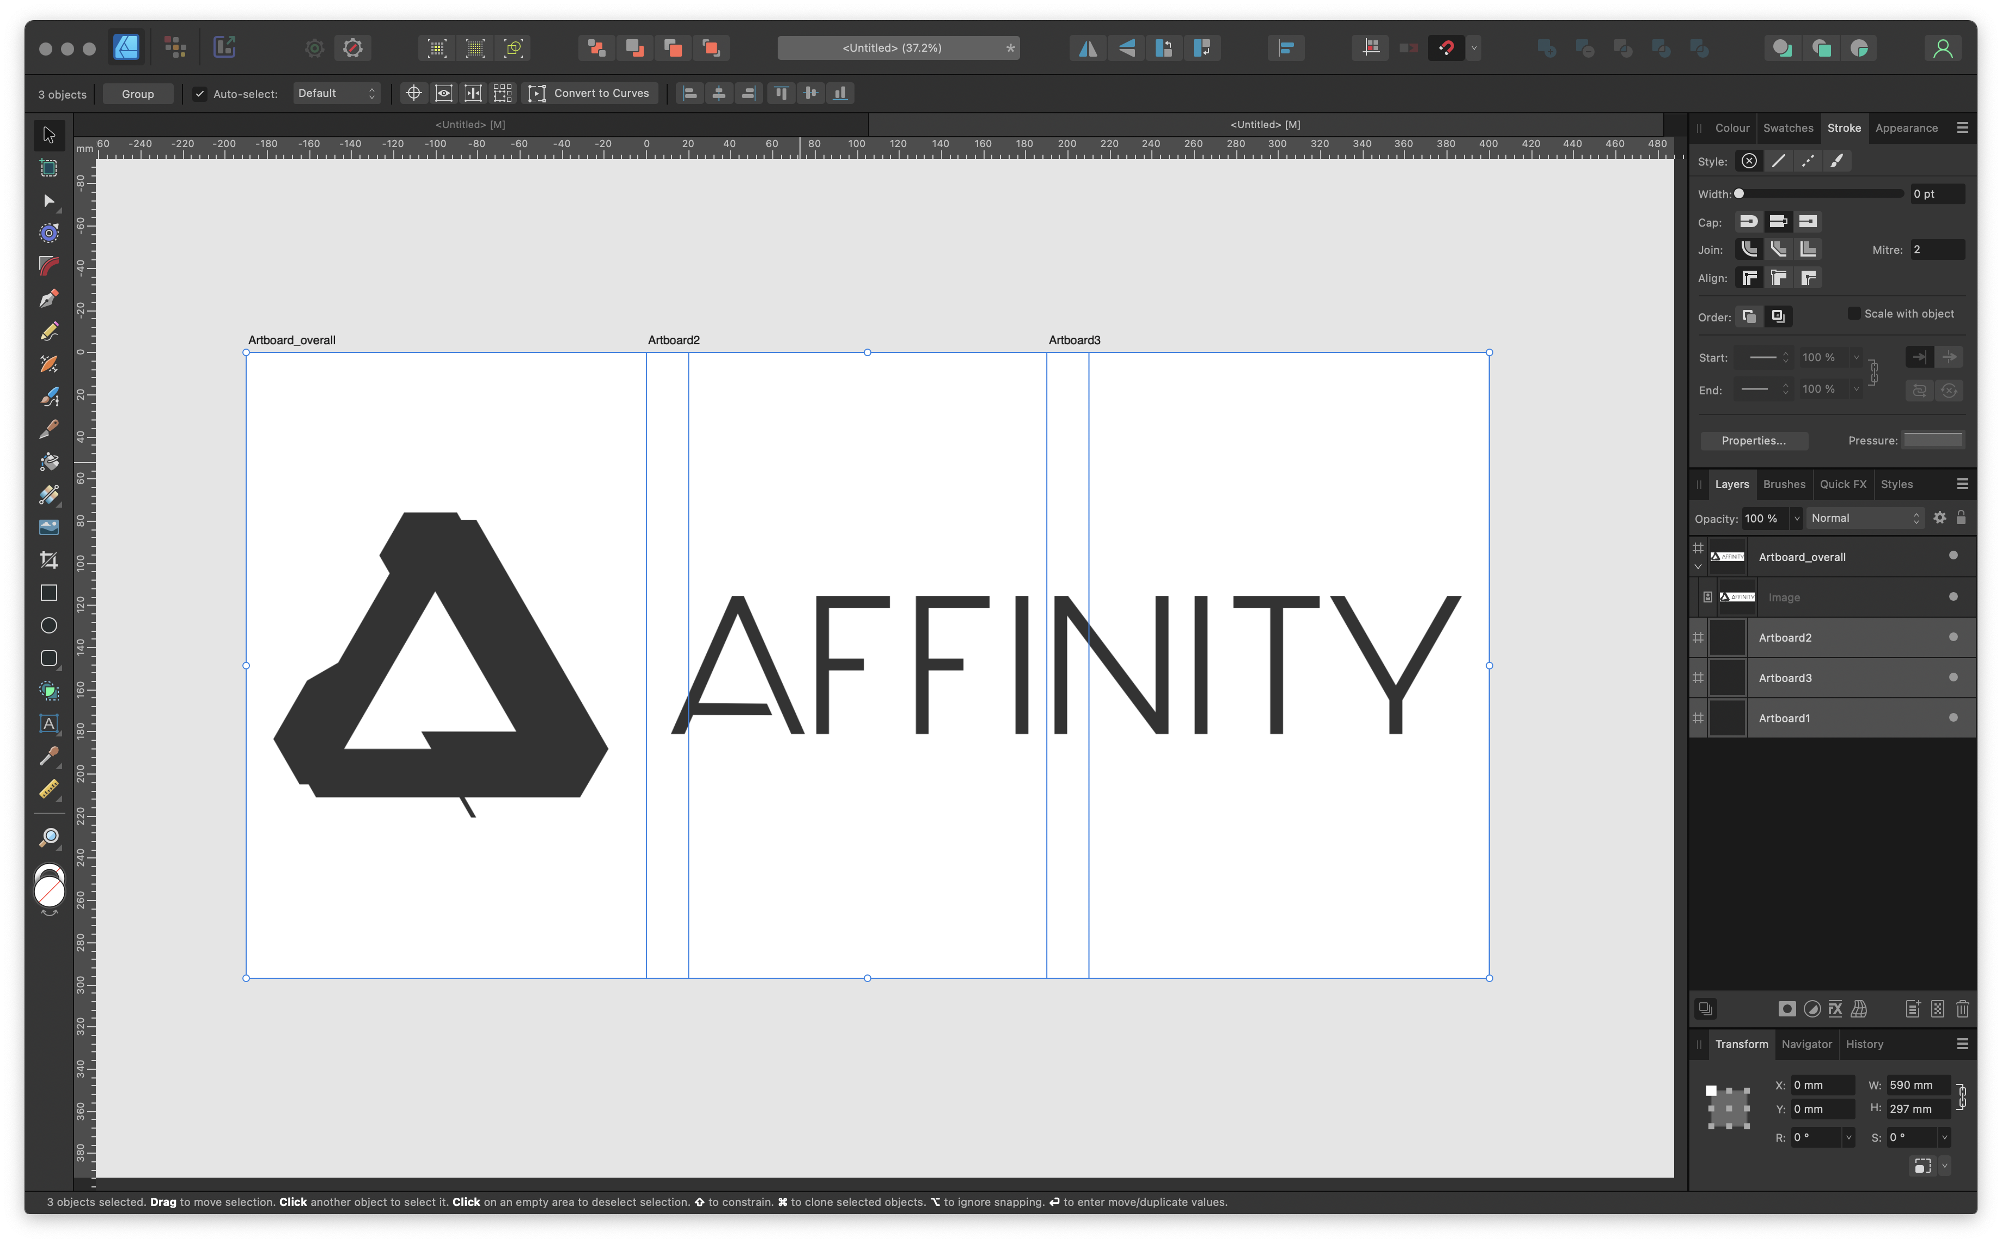Enable the Scale with object checkbox

[x=1854, y=313]
